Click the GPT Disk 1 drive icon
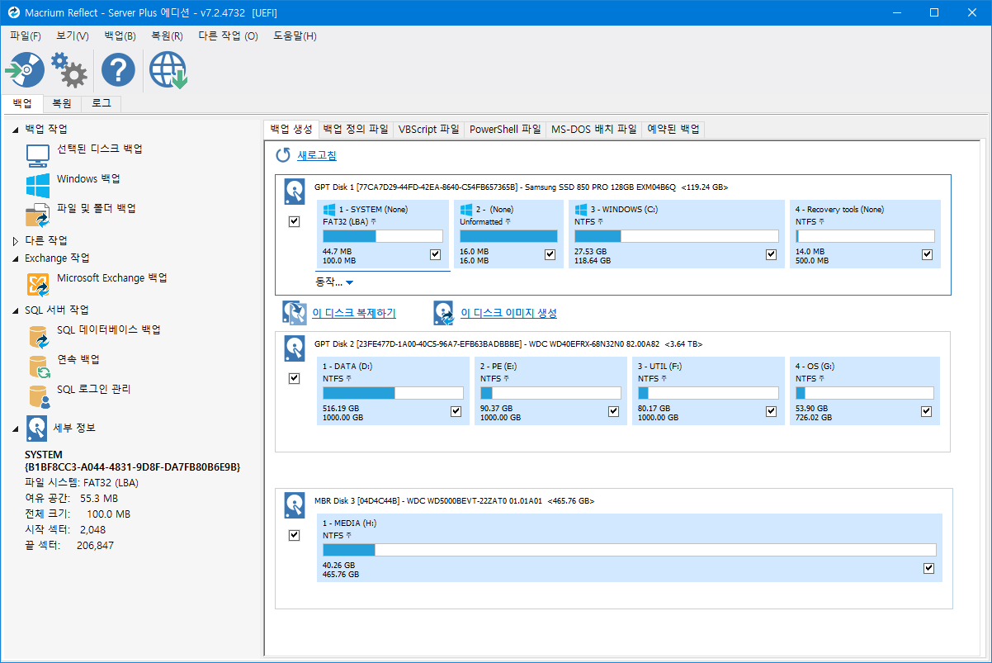The width and height of the screenshot is (992, 663). click(295, 192)
